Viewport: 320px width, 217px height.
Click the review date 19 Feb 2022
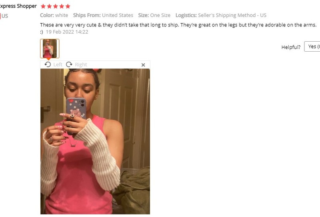point(67,32)
